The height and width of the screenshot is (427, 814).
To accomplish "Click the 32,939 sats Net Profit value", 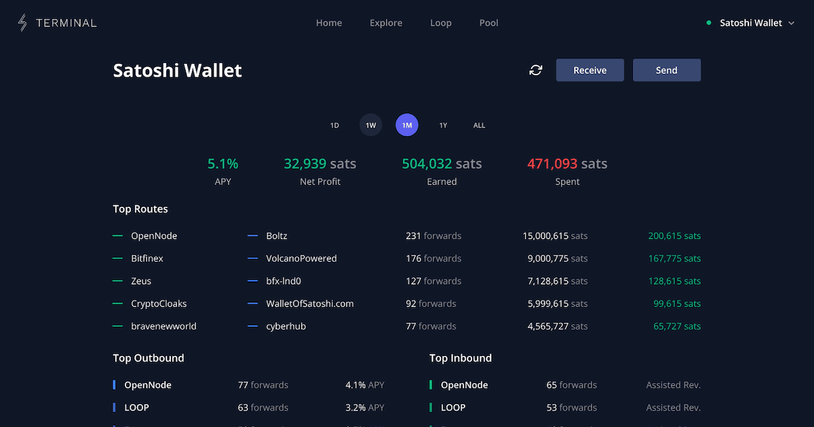I will click(x=320, y=164).
